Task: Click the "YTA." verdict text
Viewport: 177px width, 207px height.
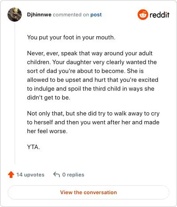Action: coord(34,147)
